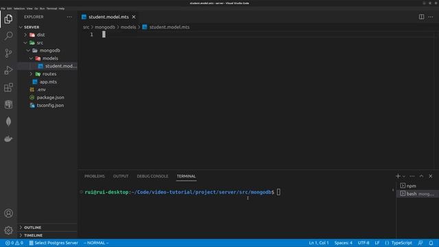Open the Help menu
The height and width of the screenshot is (247, 439).
tap(61, 9)
